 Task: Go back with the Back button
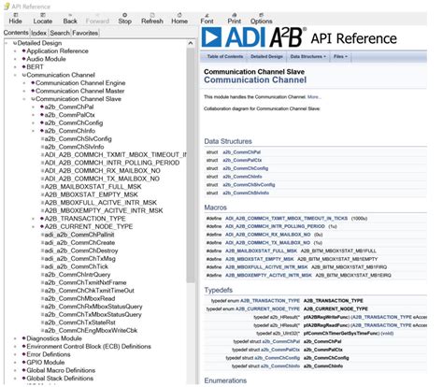(70, 19)
